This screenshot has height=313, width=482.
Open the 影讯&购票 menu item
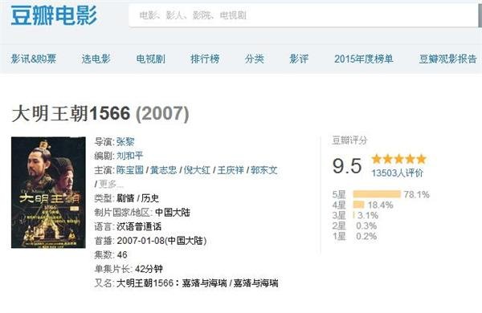coord(34,59)
